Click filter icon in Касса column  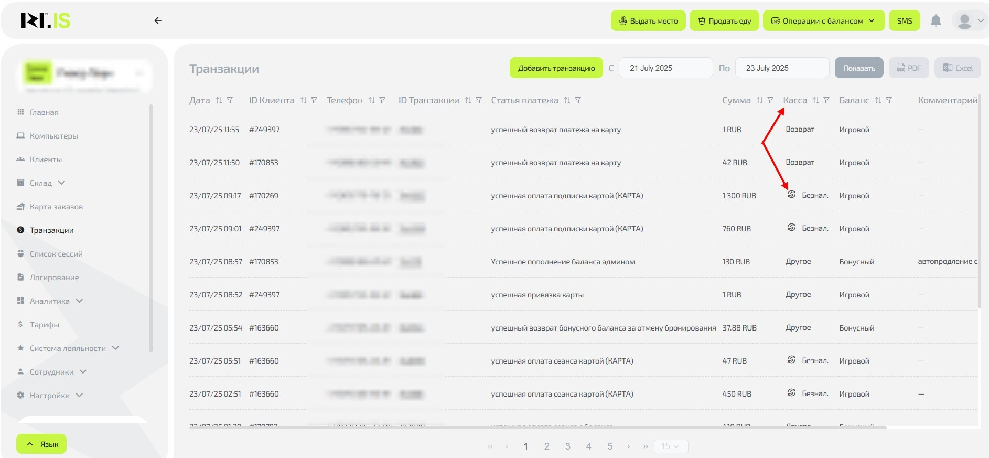[x=826, y=100]
